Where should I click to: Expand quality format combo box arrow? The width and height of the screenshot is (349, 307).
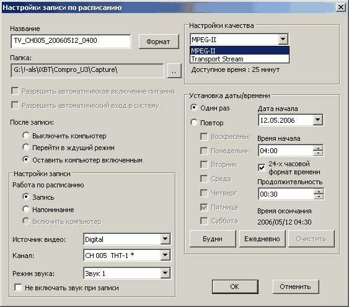(x=283, y=40)
